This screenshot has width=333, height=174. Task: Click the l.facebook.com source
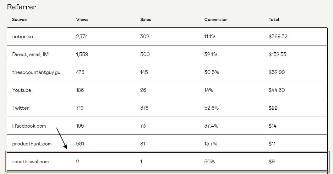[x=29, y=126]
